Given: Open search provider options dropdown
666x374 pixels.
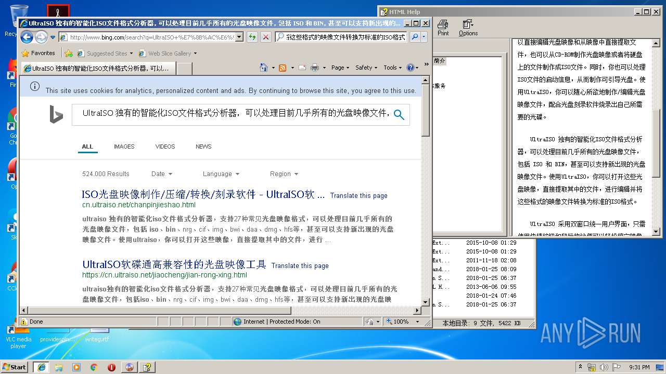Looking at the screenshot, I should click(x=424, y=37).
